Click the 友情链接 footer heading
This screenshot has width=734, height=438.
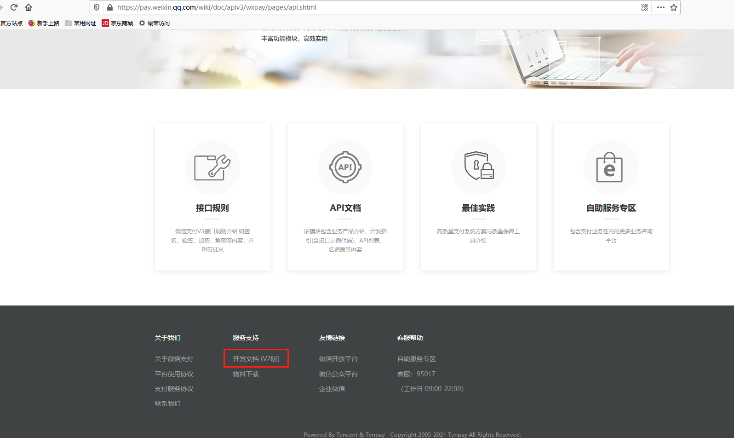tap(332, 338)
